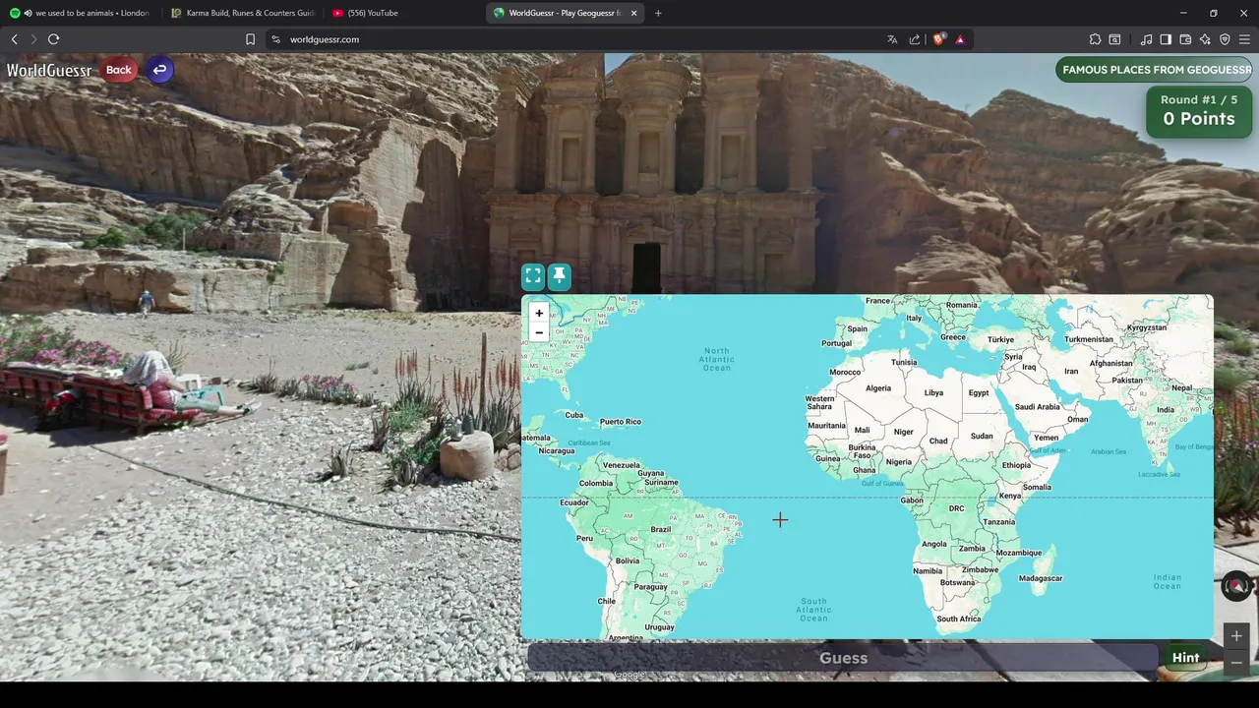Viewport: 1259px width, 708px height.
Task: Zoom out the street view panorama
Action: (1236, 663)
